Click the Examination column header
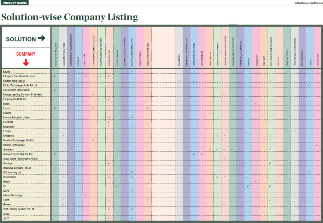 pyautogui.click(x=179, y=47)
